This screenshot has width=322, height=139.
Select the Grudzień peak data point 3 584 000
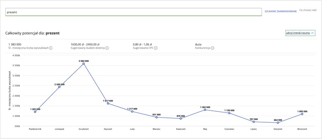(x=84, y=64)
